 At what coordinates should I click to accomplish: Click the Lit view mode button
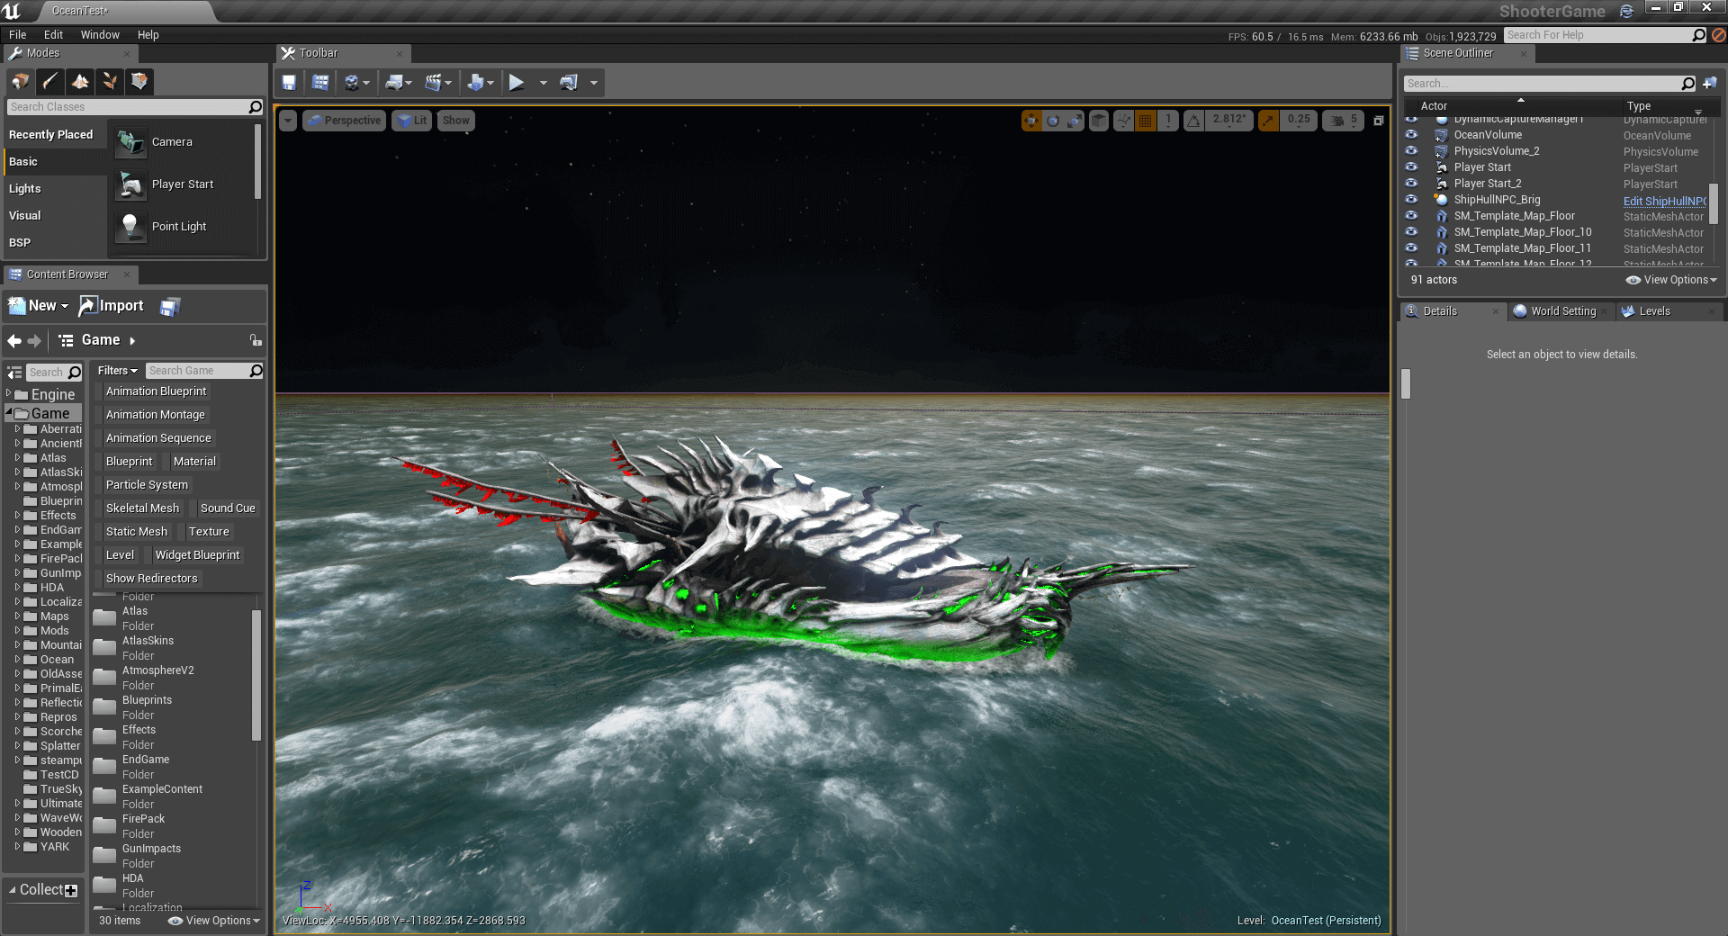tap(412, 121)
